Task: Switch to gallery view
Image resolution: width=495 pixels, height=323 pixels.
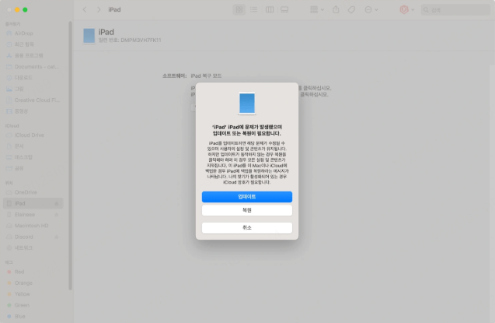Action: pyautogui.click(x=284, y=10)
